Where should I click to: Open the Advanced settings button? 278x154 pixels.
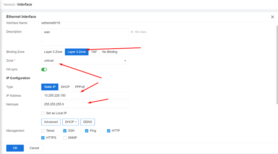51,122
